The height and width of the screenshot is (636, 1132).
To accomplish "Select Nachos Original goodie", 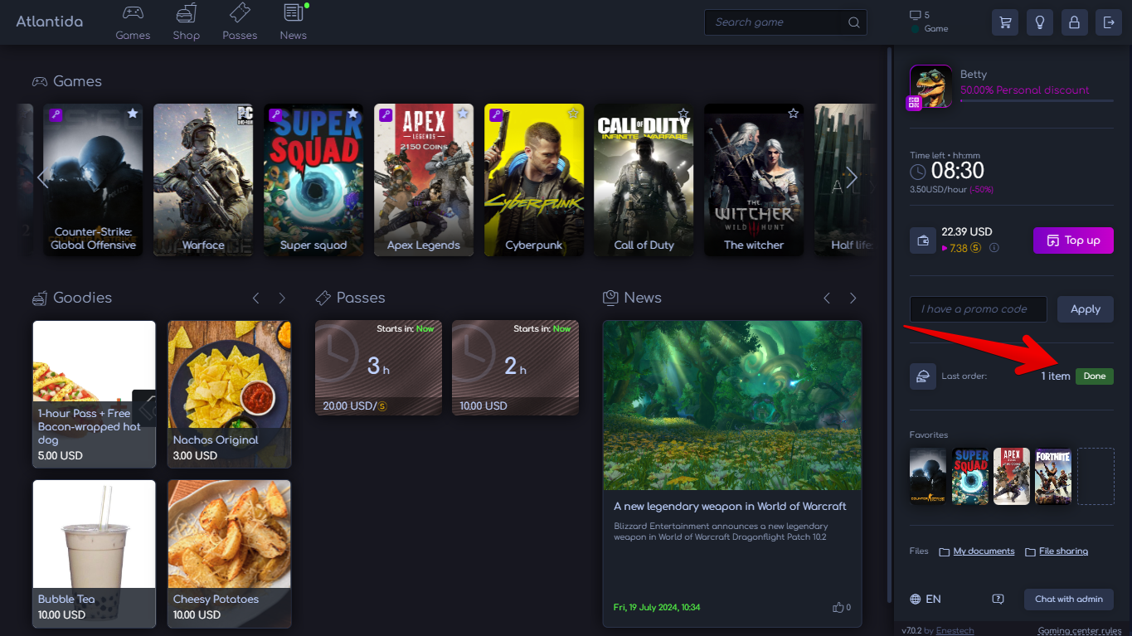I will click(230, 394).
